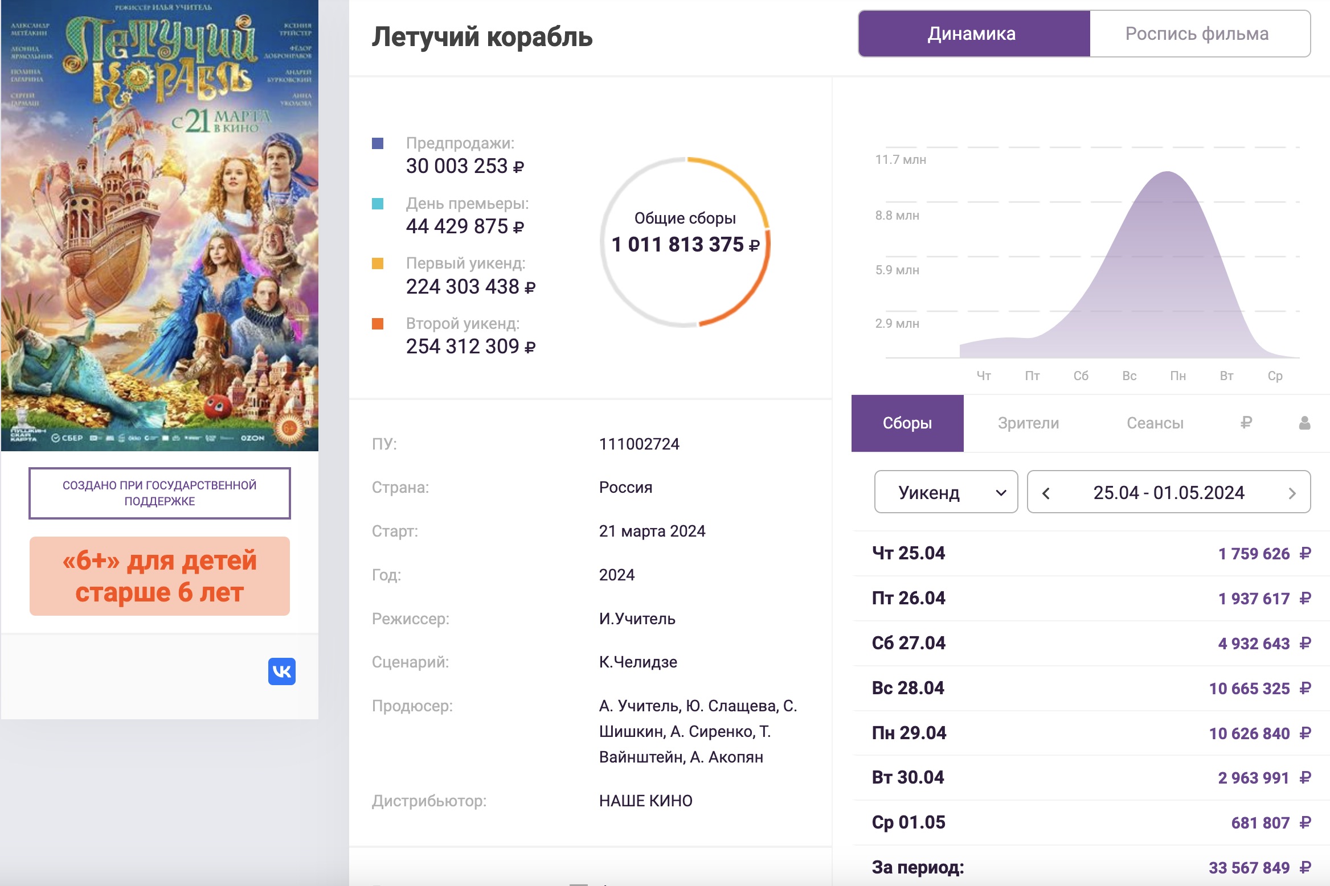The width and height of the screenshot is (1330, 886).
Task: Go to next week with right arrow
Action: [1292, 493]
